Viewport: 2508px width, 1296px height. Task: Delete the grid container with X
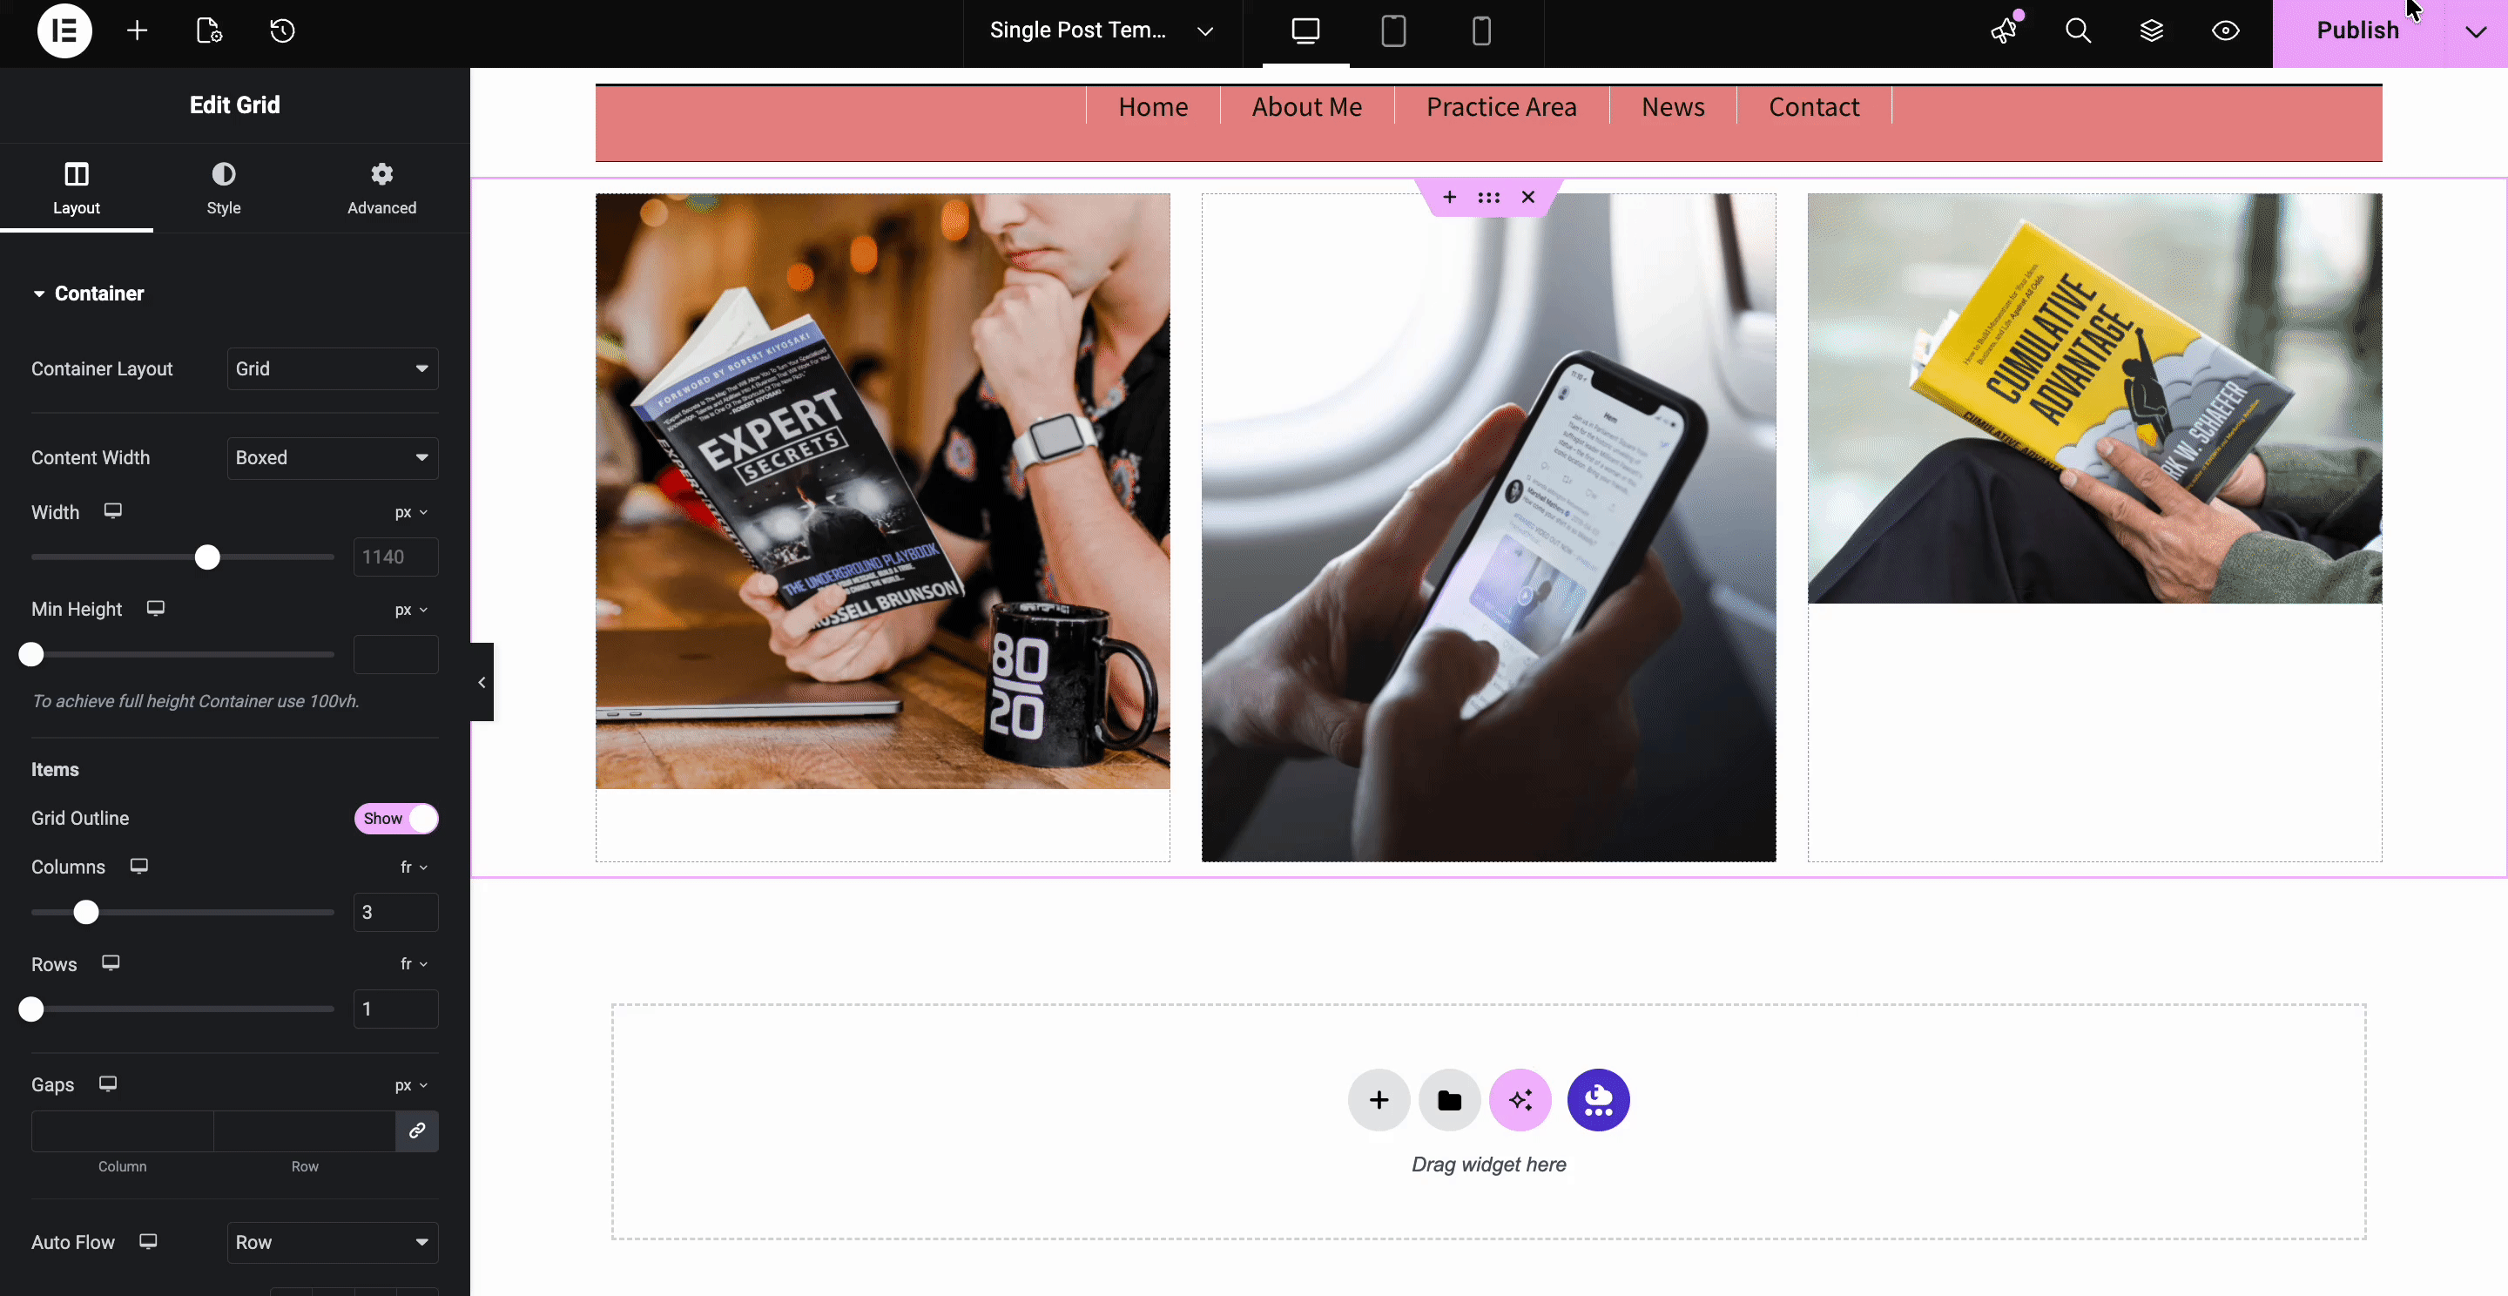pos(1528,198)
